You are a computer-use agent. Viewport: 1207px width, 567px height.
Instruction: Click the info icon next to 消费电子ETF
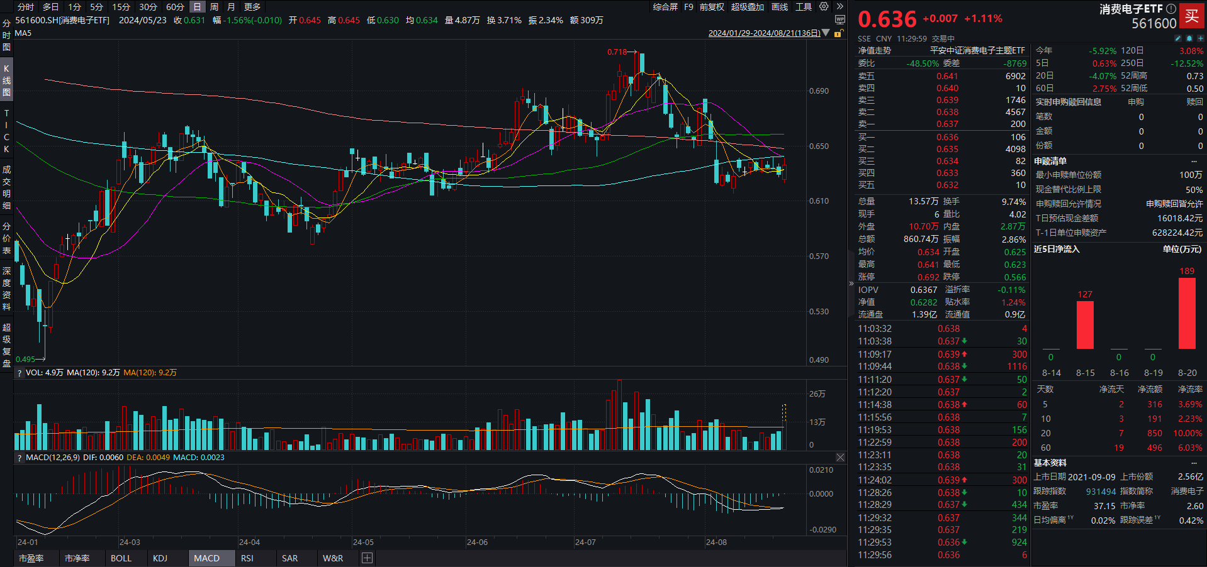[x=1171, y=9]
